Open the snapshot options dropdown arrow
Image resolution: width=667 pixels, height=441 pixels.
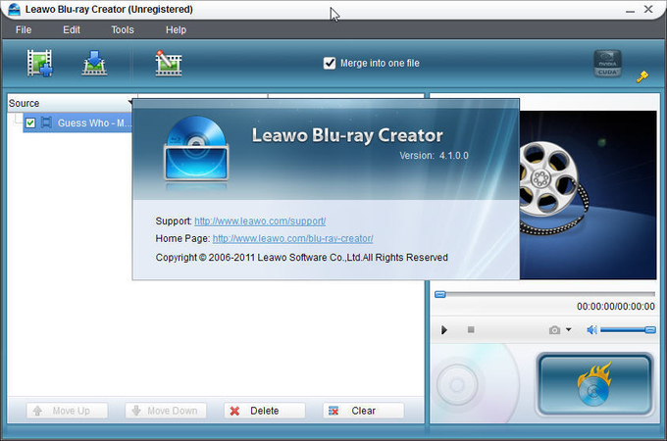[x=569, y=329]
